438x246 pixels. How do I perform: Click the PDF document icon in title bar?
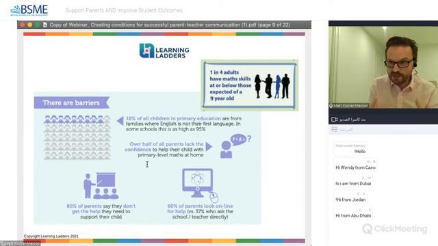click(45, 25)
